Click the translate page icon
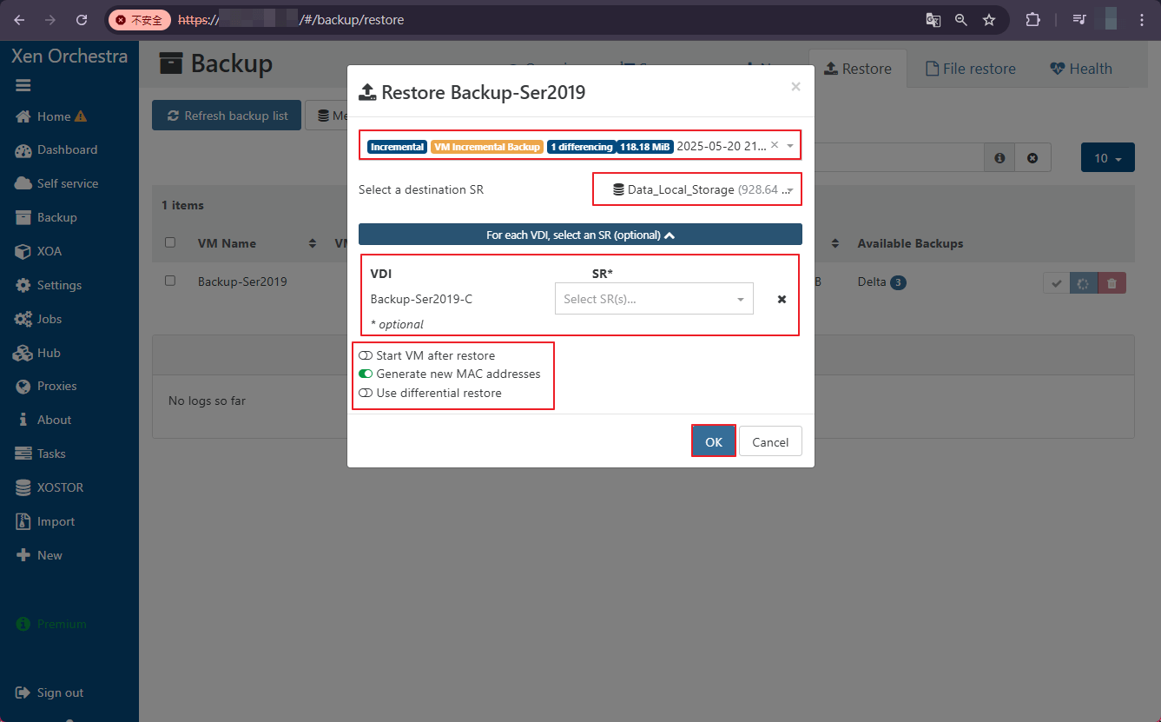1161x722 pixels. [x=933, y=19]
